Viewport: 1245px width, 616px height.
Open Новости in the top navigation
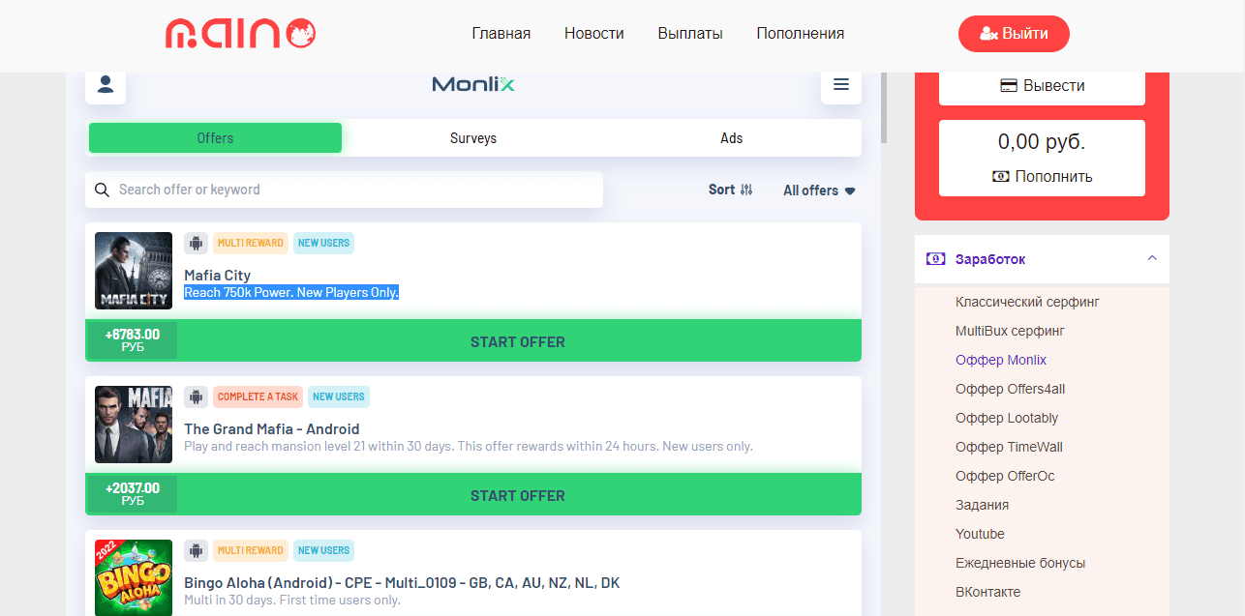point(593,34)
